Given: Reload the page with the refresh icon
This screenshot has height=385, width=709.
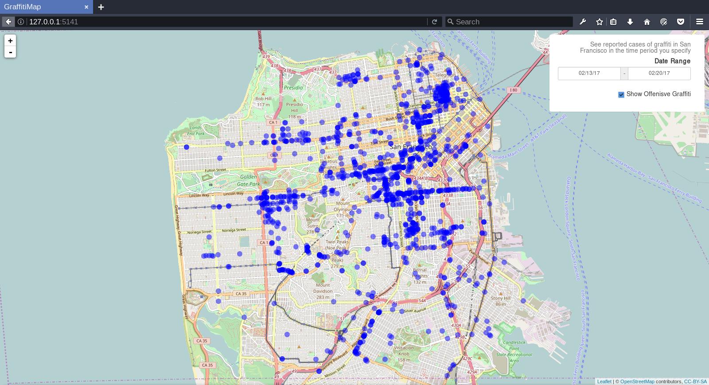Looking at the screenshot, I should 434,22.
